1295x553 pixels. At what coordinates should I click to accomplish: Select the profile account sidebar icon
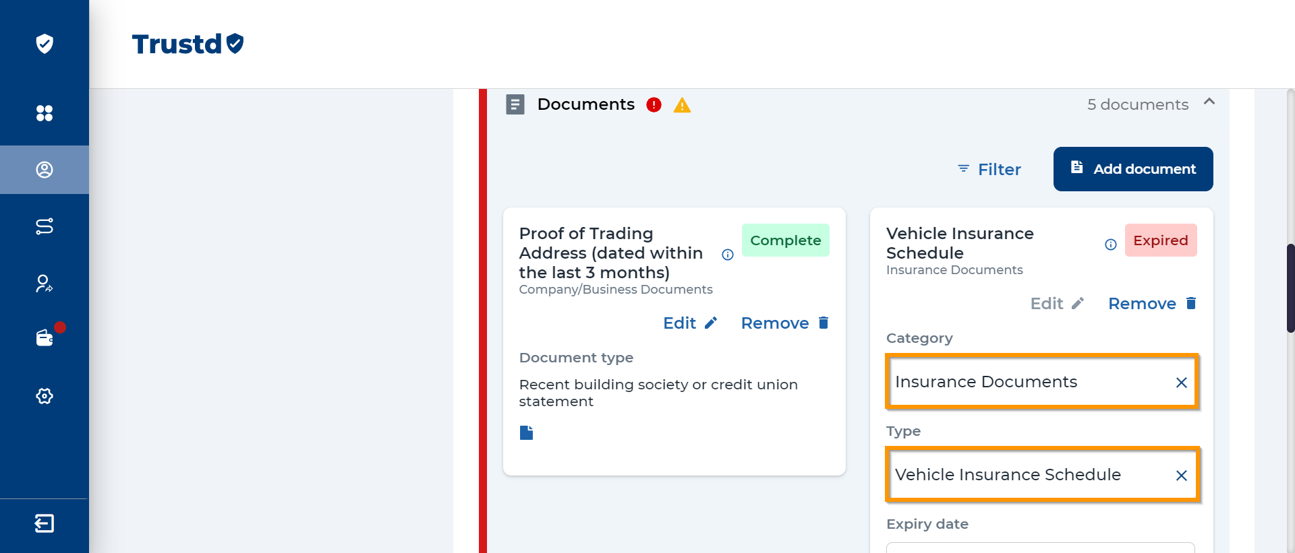(45, 170)
